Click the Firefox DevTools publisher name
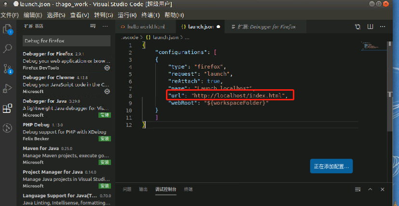 (x=41, y=68)
